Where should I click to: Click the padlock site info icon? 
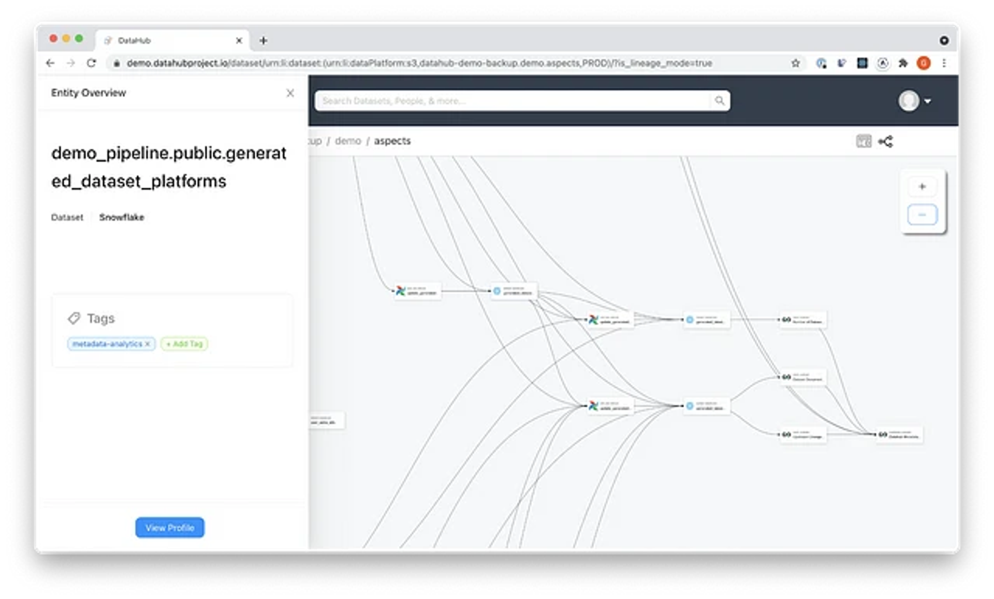point(116,63)
